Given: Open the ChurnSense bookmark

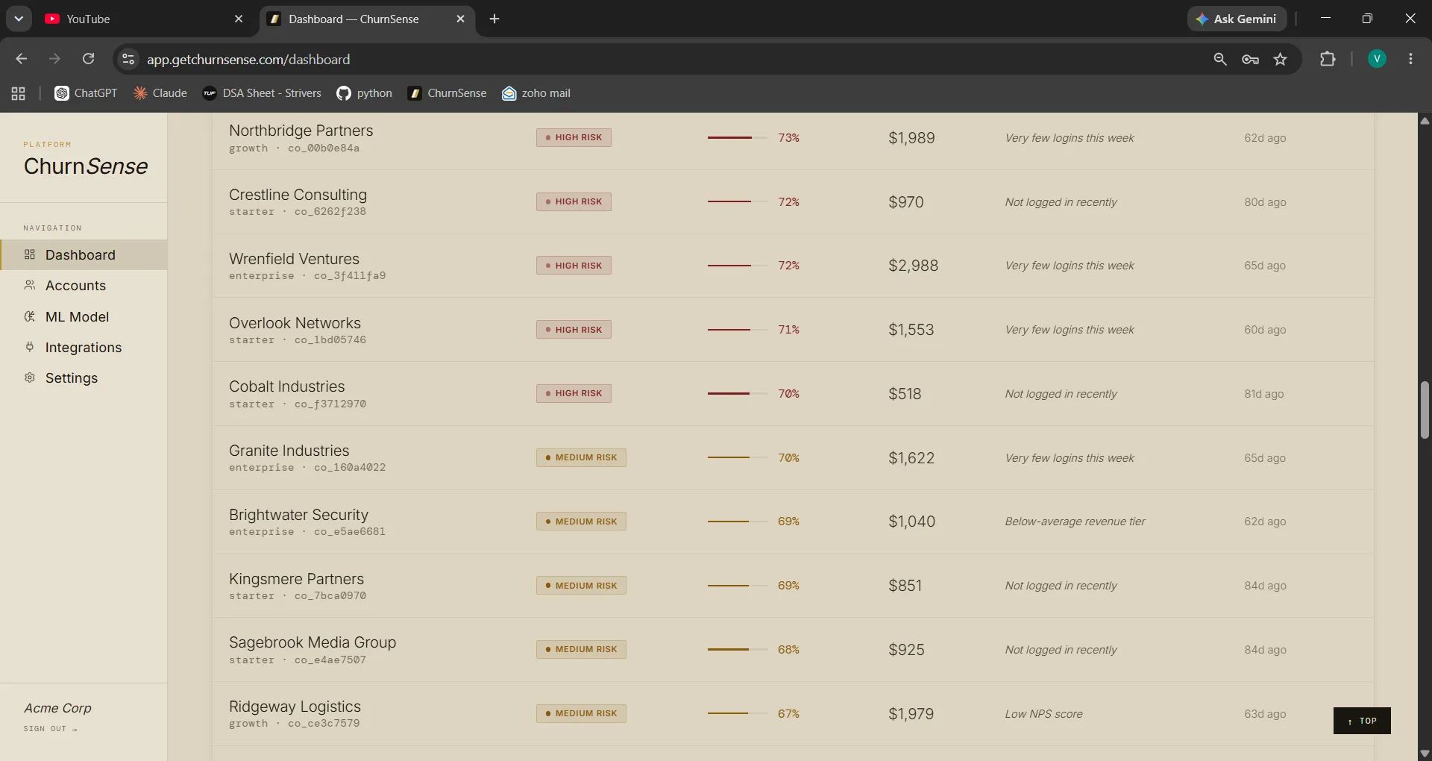Looking at the screenshot, I should (447, 93).
